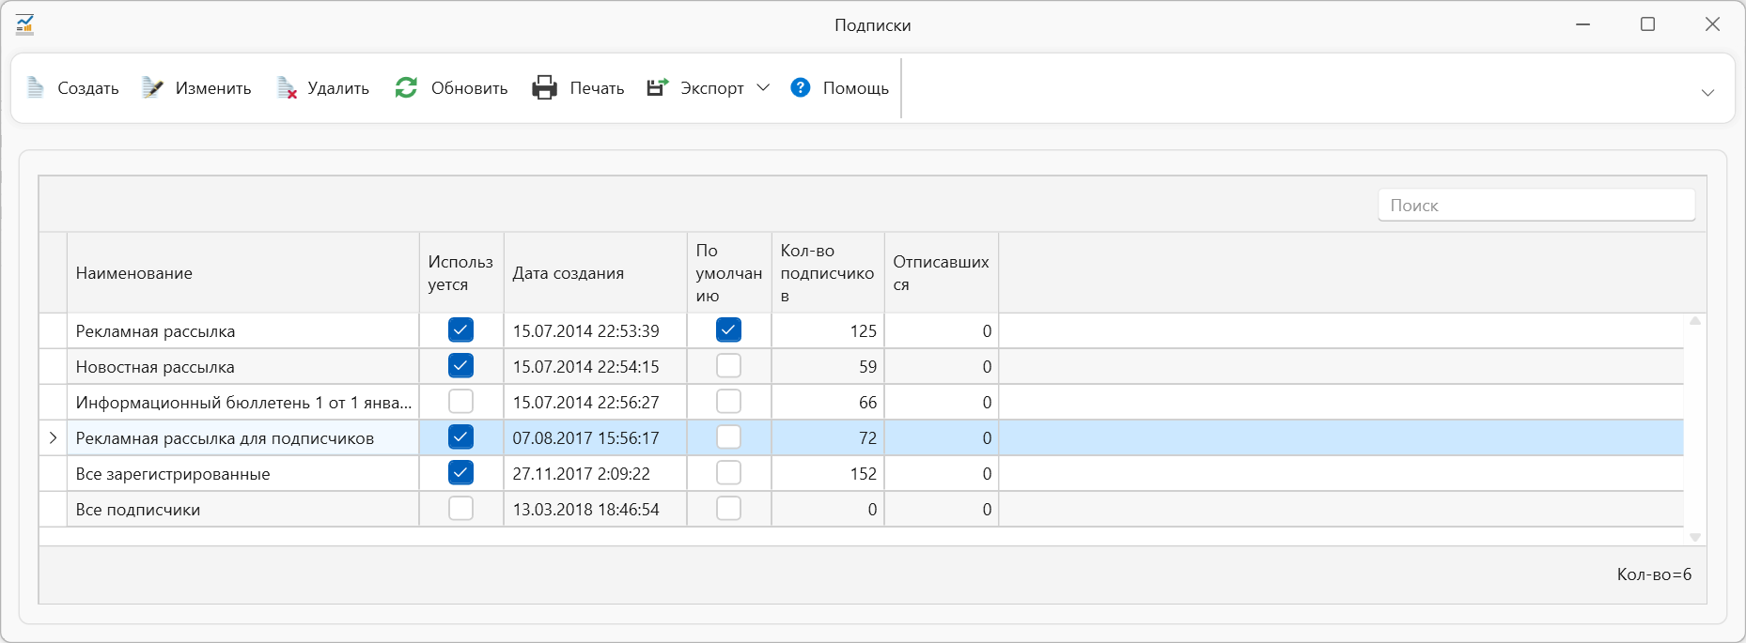This screenshot has height=643, width=1746.
Task: Check Используется for Все подписчики
Action: point(460,508)
